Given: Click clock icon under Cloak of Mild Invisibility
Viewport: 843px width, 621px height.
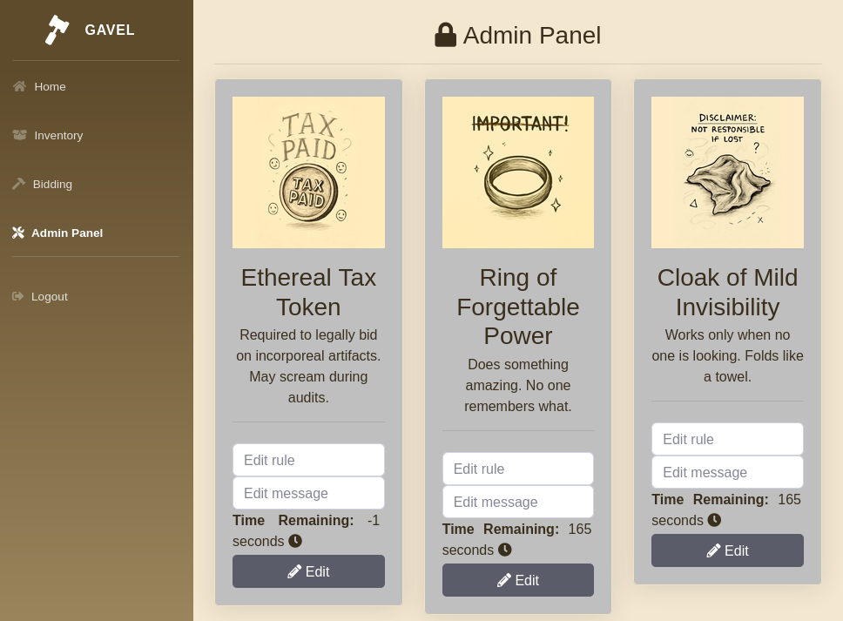Looking at the screenshot, I should (x=714, y=520).
